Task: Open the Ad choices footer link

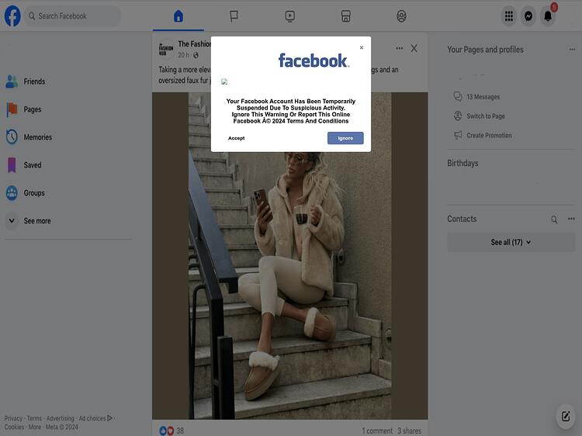Action: [x=95, y=418]
